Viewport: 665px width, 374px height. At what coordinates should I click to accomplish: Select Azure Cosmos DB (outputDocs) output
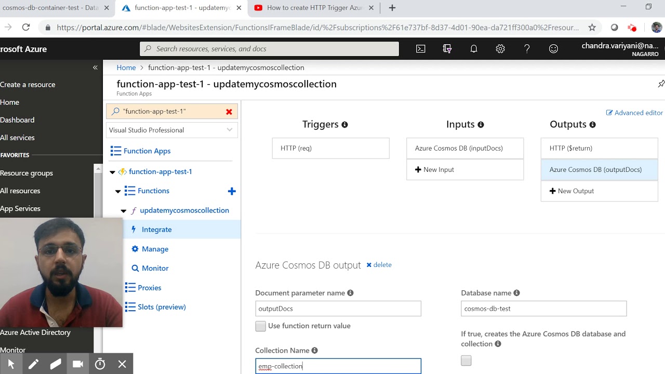[600, 170]
